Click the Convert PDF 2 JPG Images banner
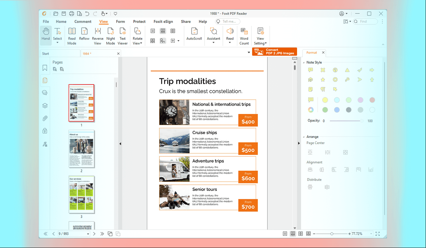 tap(274, 52)
